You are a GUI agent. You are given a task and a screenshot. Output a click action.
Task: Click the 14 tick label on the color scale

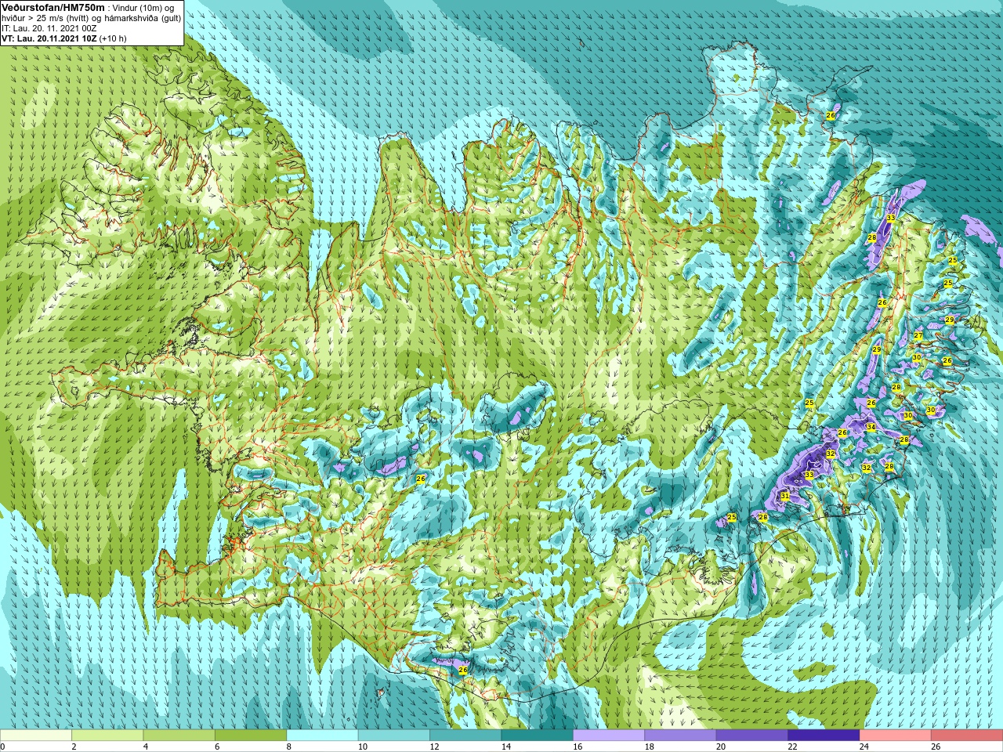coord(505,747)
